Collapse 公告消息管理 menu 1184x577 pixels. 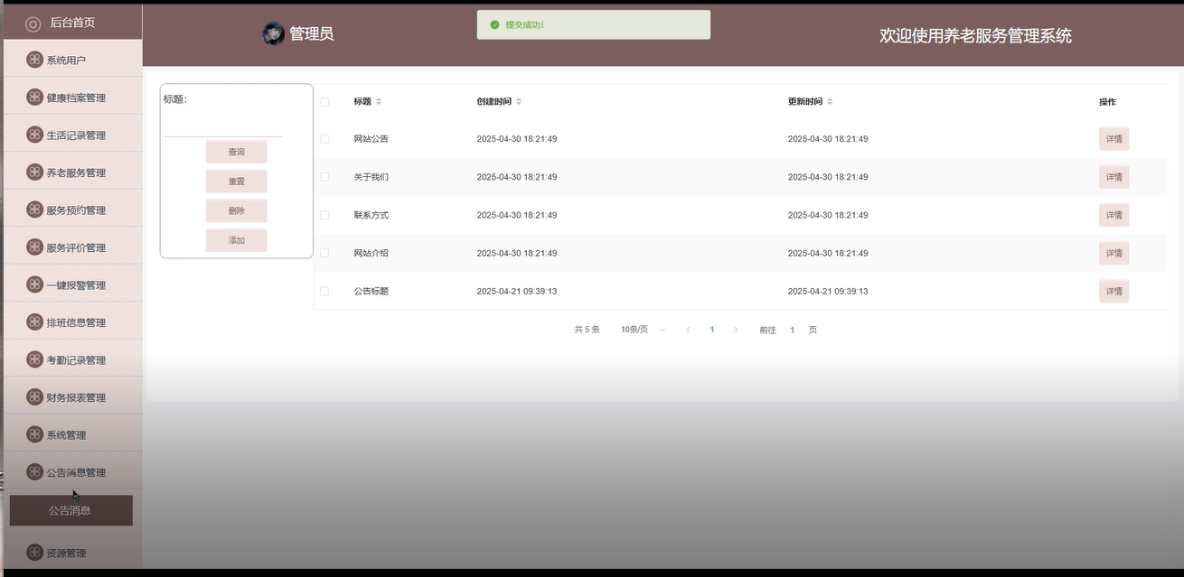click(72, 472)
